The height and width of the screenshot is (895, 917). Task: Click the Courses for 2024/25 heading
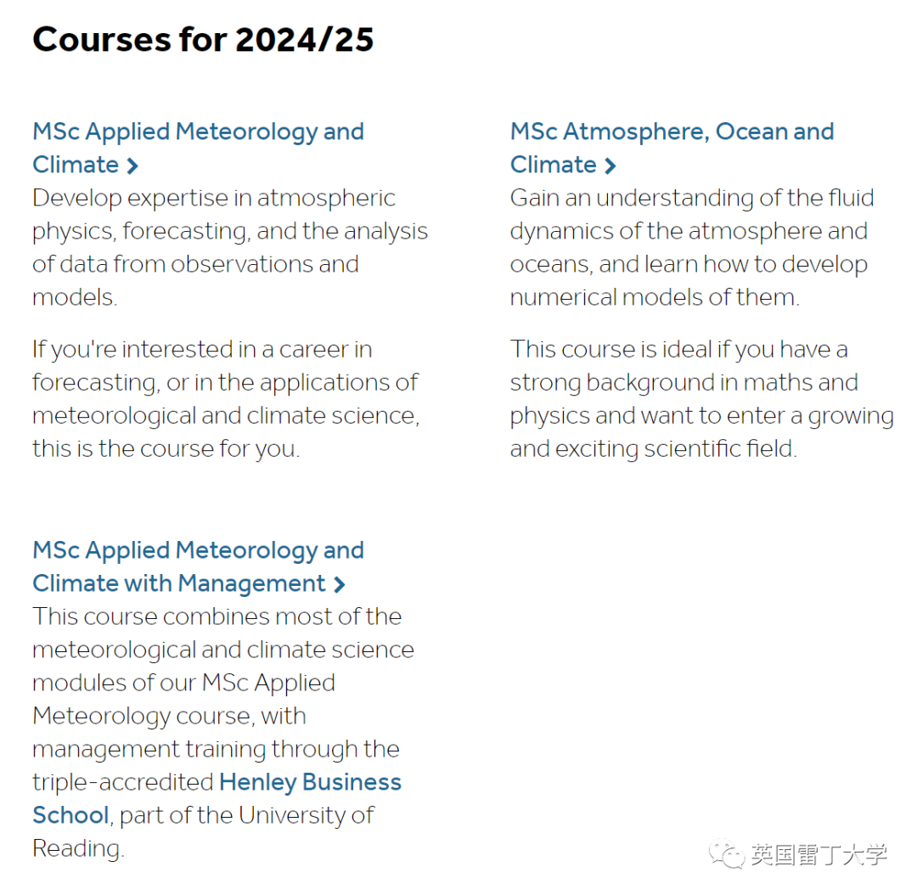pyautogui.click(x=203, y=39)
